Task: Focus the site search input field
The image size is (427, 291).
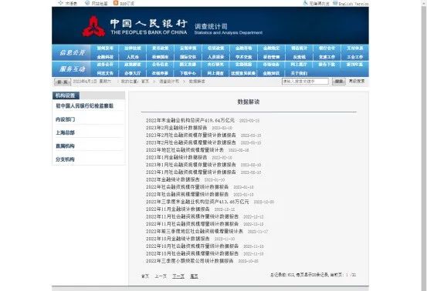Action: (305, 81)
